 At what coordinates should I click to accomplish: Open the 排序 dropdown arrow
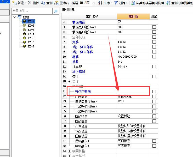[111, 3]
